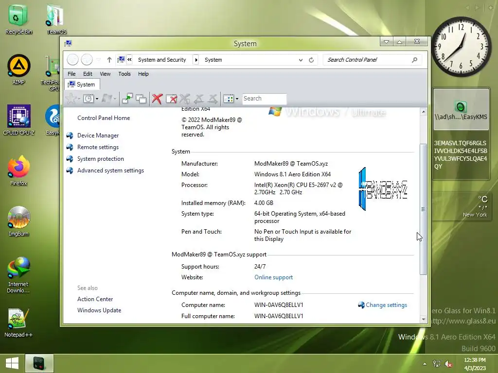Open Action Center link
Image resolution: width=498 pixels, height=373 pixels.
[x=95, y=299]
